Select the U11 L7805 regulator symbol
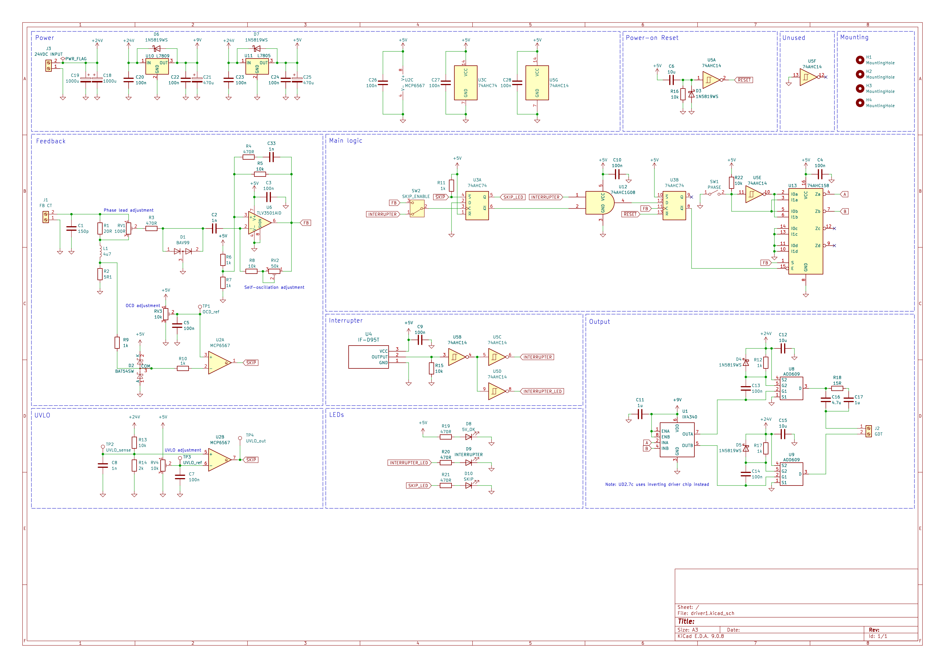The image size is (945, 668). tap(257, 67)
